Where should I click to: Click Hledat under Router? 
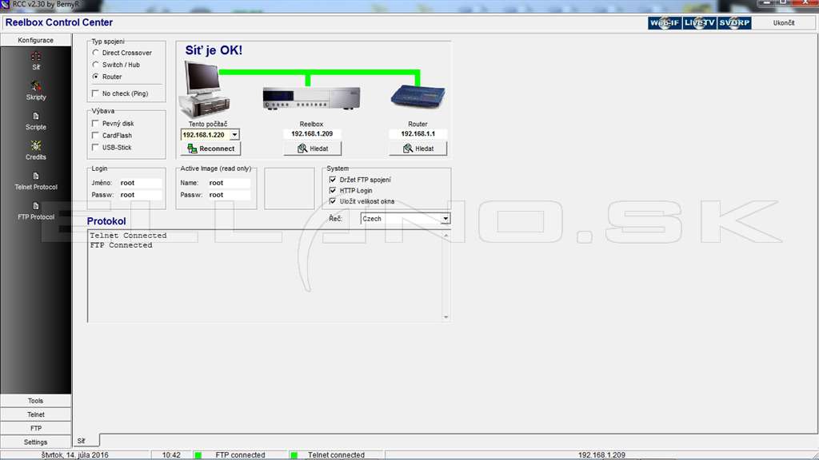[x=417, y=149]
